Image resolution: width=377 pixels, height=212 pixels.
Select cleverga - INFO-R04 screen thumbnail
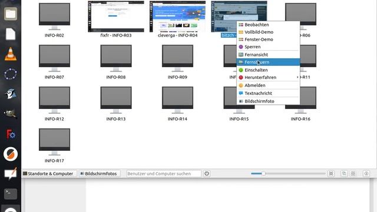[x=177, y=19]
